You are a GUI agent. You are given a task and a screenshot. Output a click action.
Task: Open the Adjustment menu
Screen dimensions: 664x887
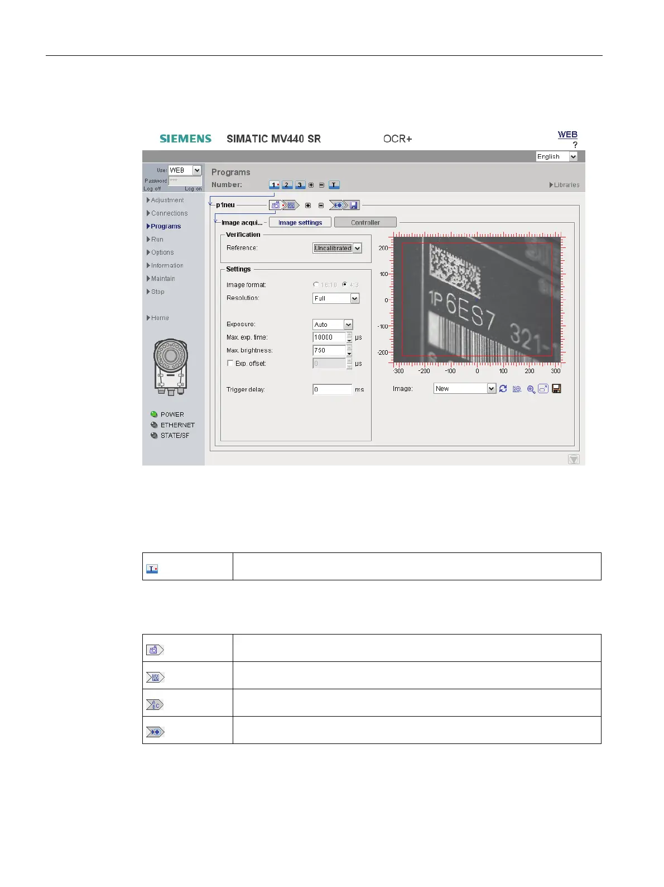tap(165, 200)
